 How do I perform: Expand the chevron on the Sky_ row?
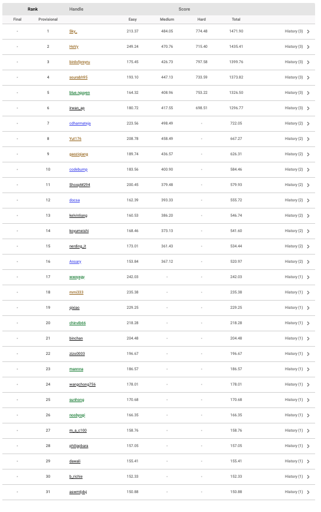(x=308, y=32)
